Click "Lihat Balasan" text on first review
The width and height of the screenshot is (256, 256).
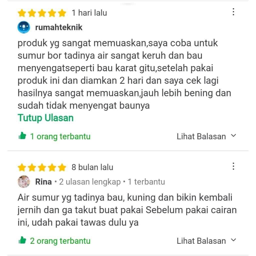201,136
